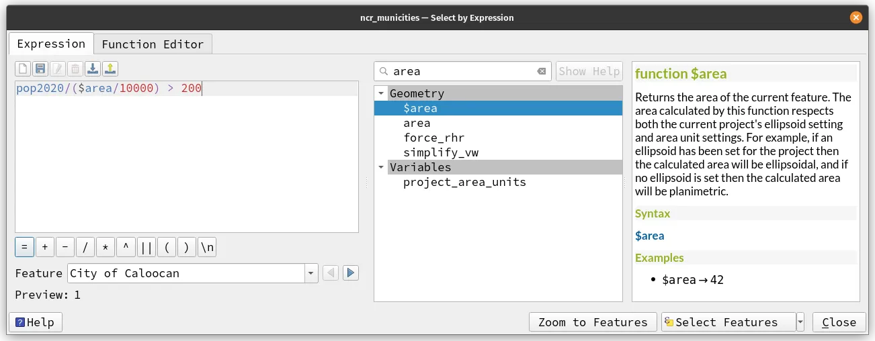
Task: Clear the expression with the new file icon
Action: click(23, 68)
